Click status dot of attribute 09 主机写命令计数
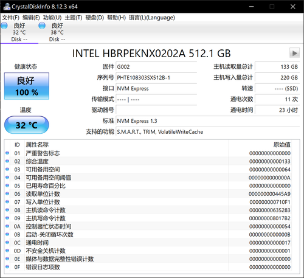304x278 pixels. coord(7,218)
